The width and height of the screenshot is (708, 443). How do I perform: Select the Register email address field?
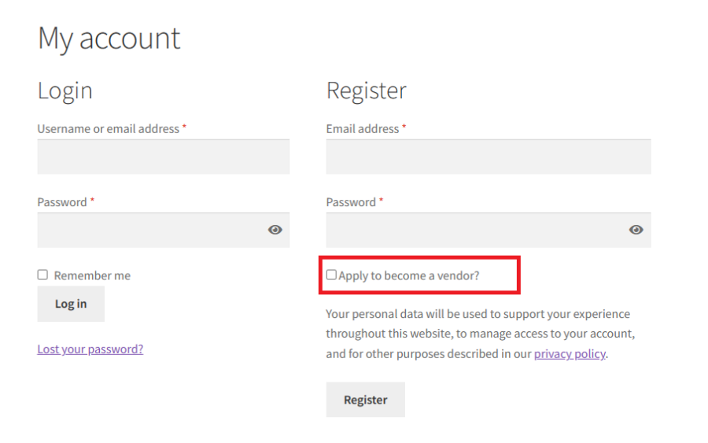pos(488,157)
